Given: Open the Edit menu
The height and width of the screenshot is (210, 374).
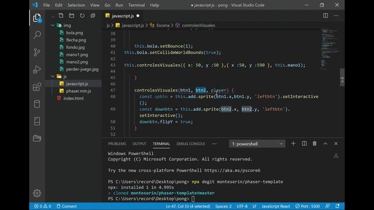Looking at the screenshot, I should point(58,5).
